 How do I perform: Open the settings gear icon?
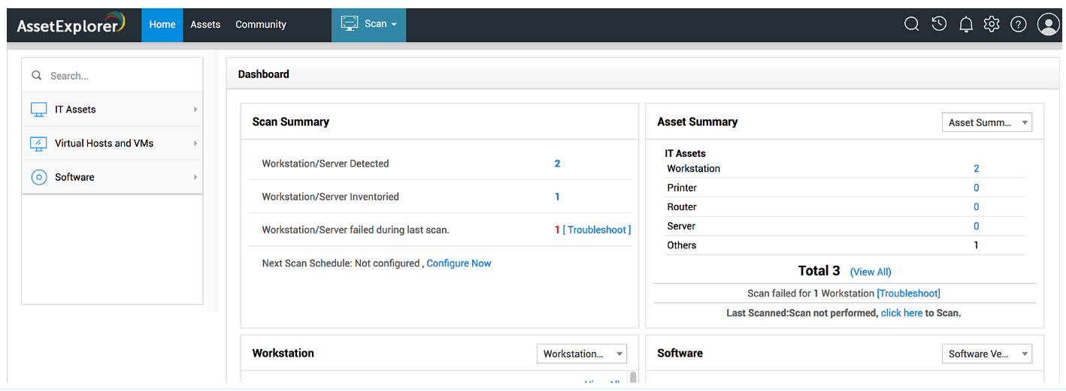(x=992, y=24)
